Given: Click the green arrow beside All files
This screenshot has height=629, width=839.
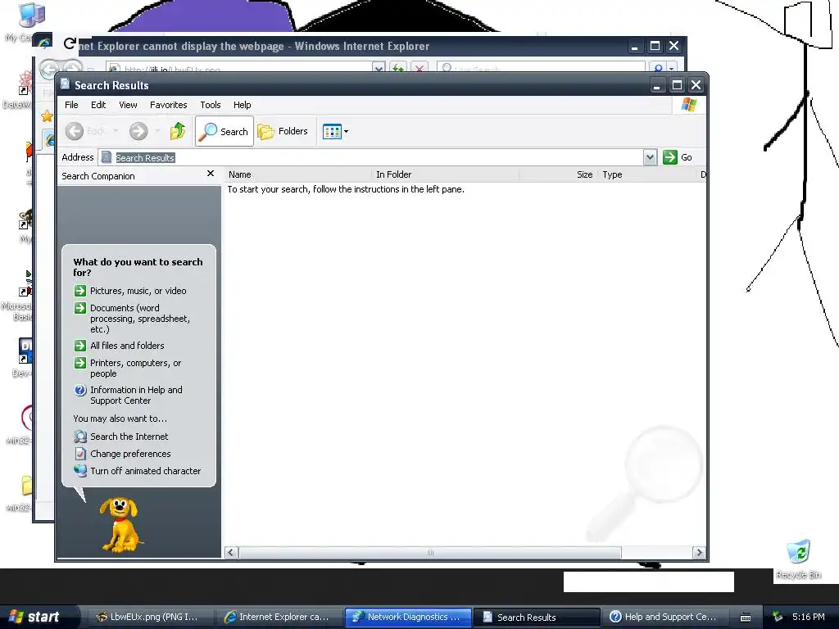Looking at the screenshot, I should click(x=80, y=346).
